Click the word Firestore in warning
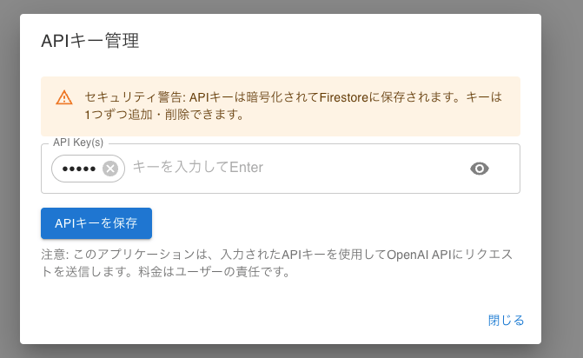 pos(341,96)
